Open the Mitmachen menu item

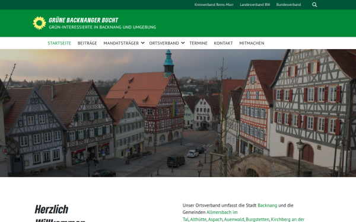tap(252, 43)
